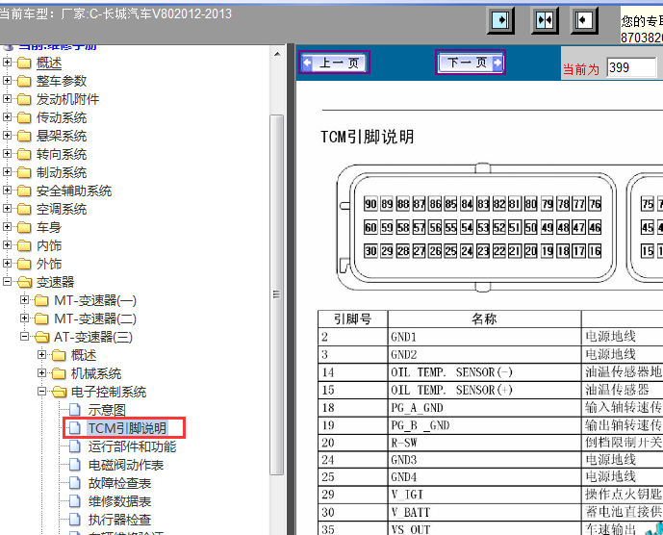Click the 引脚号 table header
Image resolution: width=663 pixels, height=535 pixels.
pos(352,318)
